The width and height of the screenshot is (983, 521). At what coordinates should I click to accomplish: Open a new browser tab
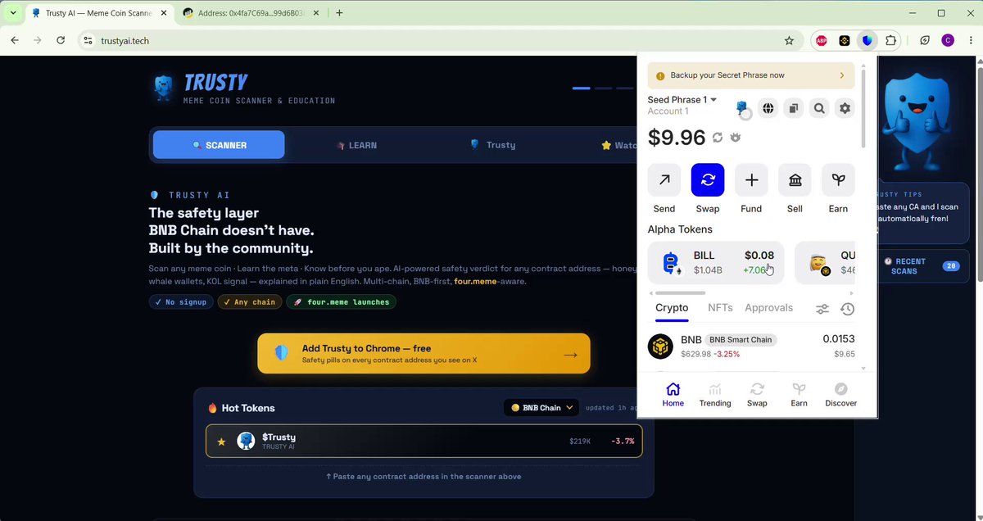pyautogui.click(x=339, y=13)
